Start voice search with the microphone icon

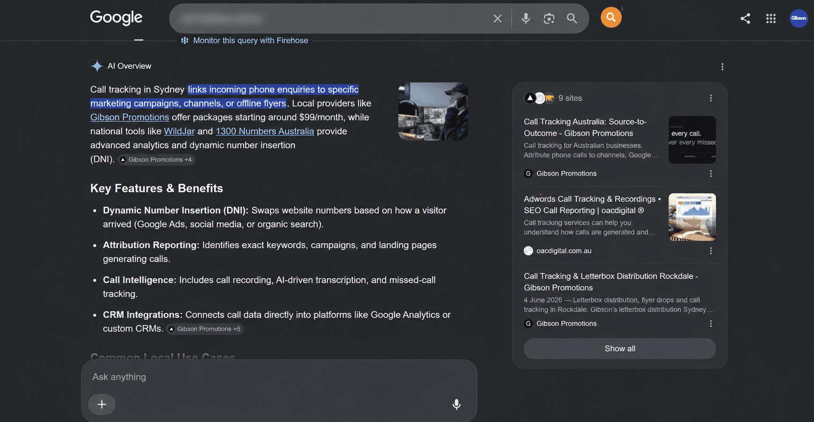(x=526, y=18)
